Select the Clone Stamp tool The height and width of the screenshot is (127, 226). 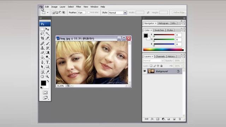point(42,48)
